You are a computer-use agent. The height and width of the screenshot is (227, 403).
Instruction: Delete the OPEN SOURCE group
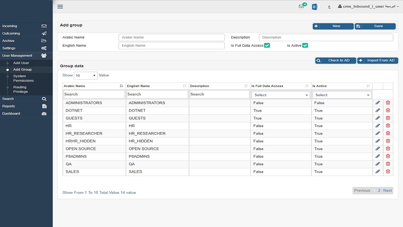pyautogui.click(x=388, y=148)
